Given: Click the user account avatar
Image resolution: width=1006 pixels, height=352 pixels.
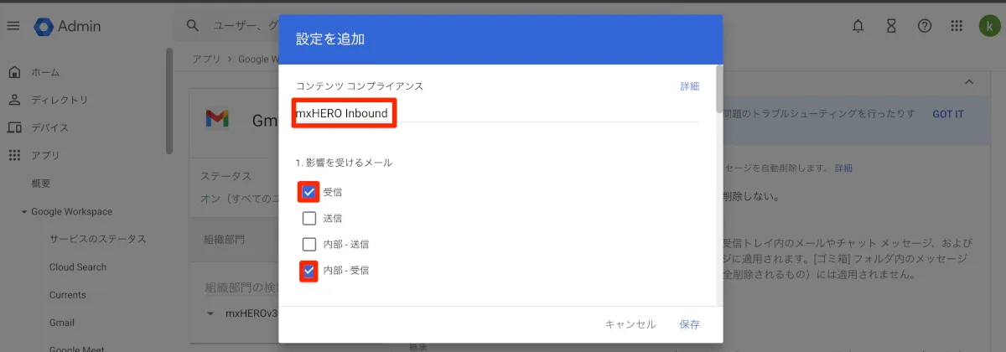Looking at the screenshot, I should (988, 26).
